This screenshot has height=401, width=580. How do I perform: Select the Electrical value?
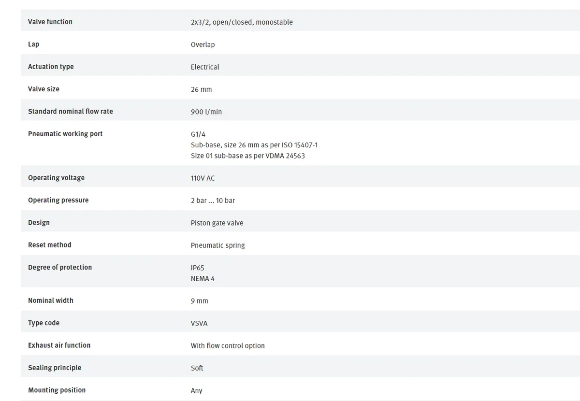coord(205,67)
